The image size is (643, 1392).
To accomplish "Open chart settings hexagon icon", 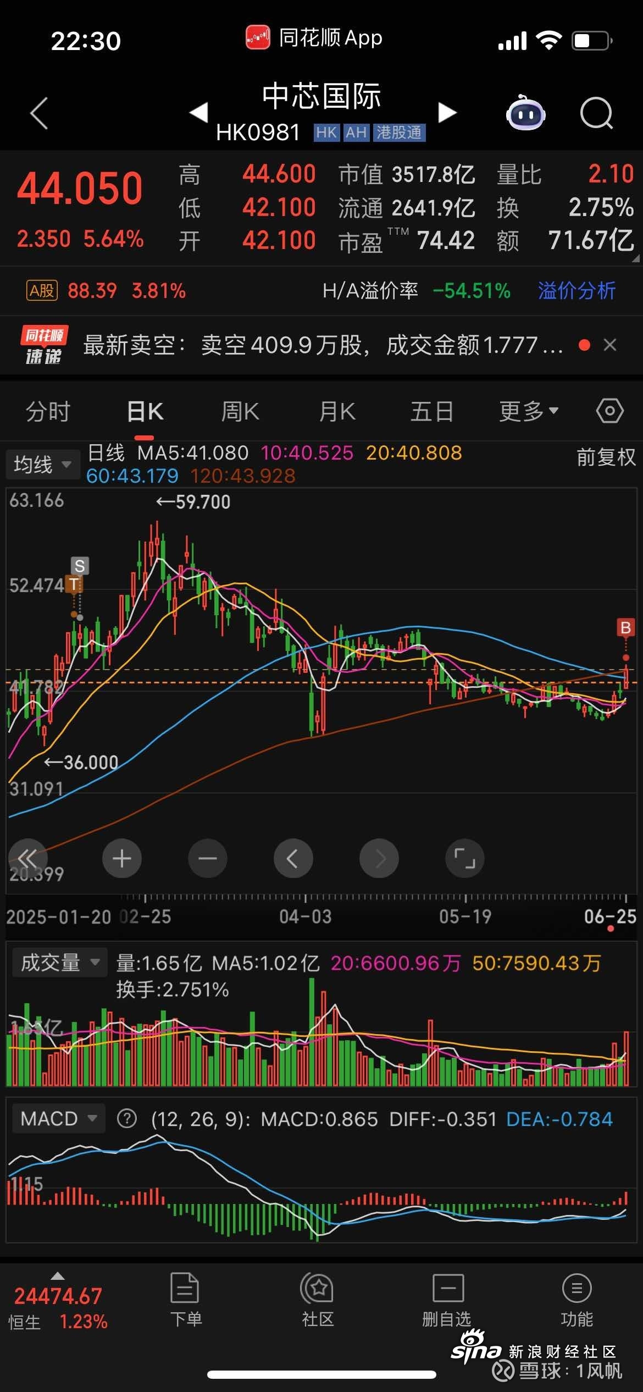I will (610, 411).
